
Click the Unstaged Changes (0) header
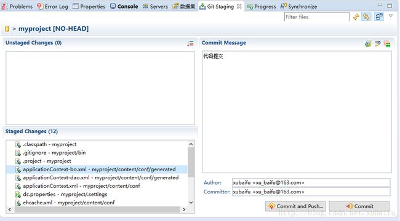tap(34, 43)
